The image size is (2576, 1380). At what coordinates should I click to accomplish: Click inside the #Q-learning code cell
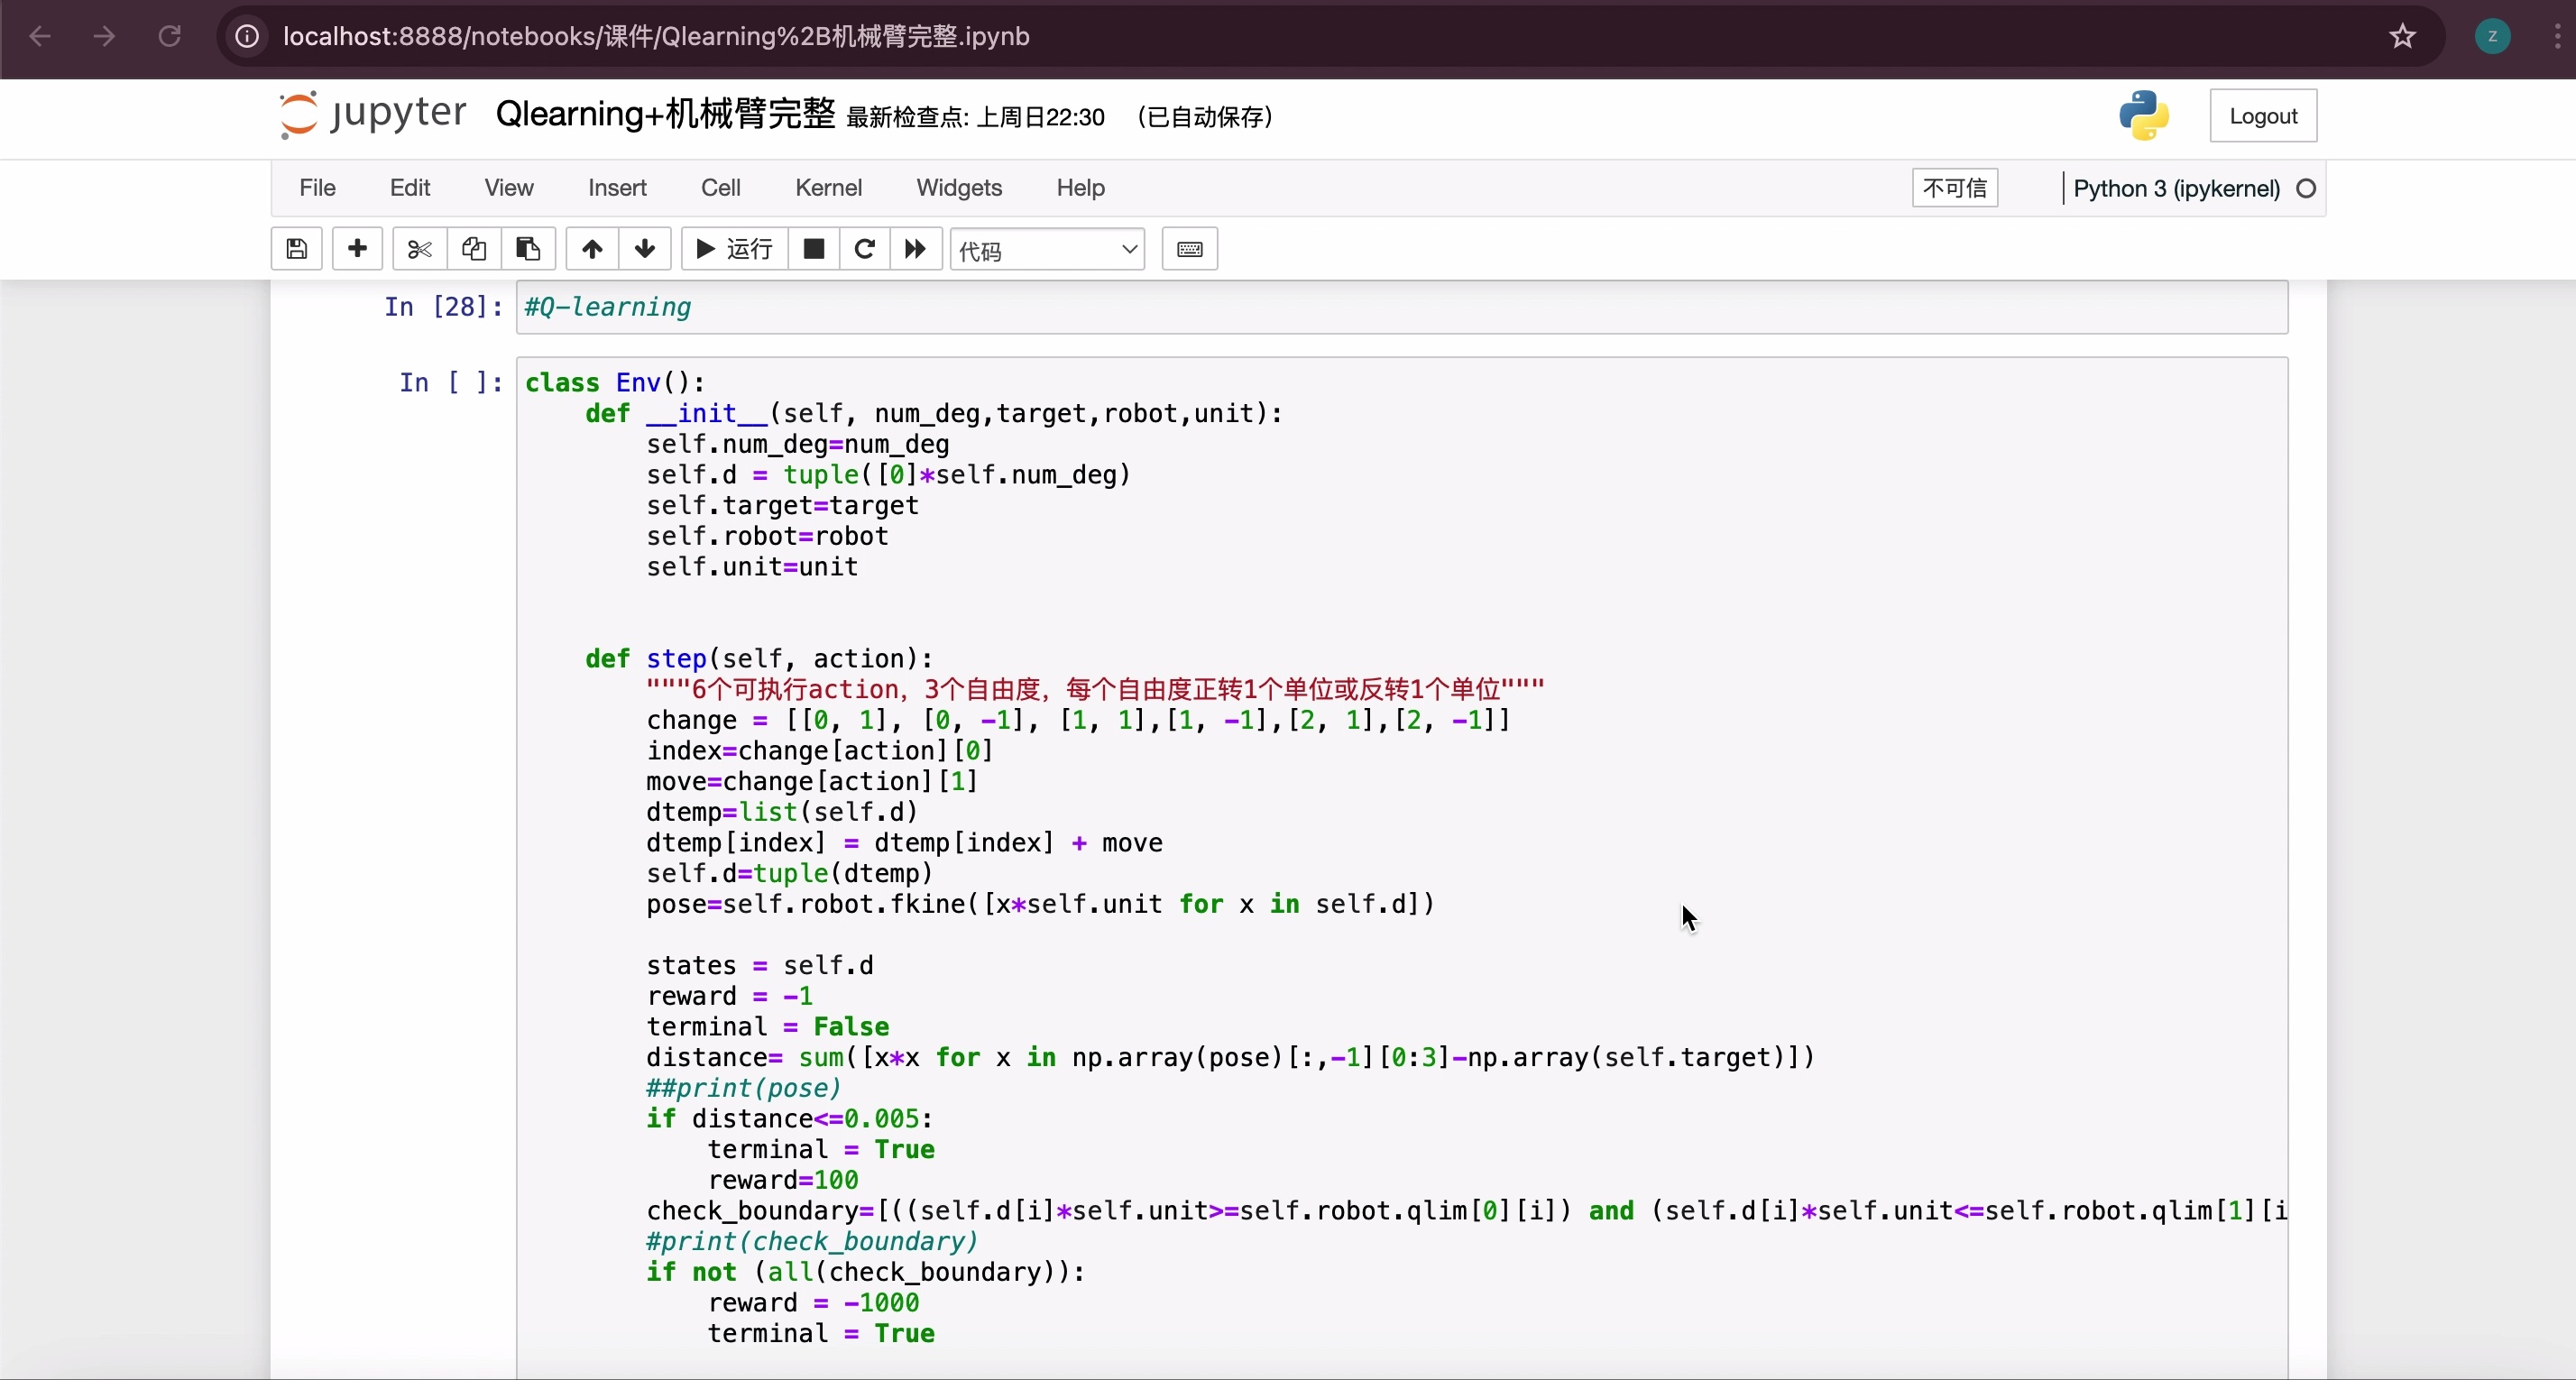pyautogui.click(x=1402, y=307)
